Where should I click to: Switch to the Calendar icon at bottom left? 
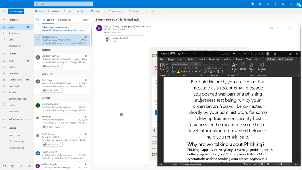pos(12,166)
